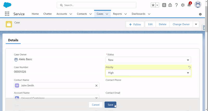Open the Dashboards tab
This screenshot has height=111, width=208.
139,14
